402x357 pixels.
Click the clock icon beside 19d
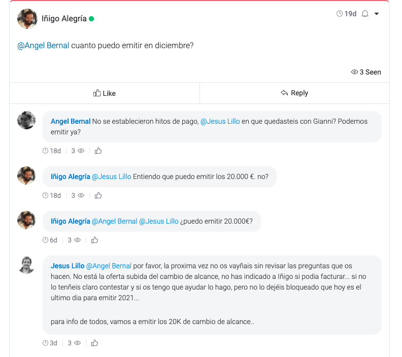[340, 14]
